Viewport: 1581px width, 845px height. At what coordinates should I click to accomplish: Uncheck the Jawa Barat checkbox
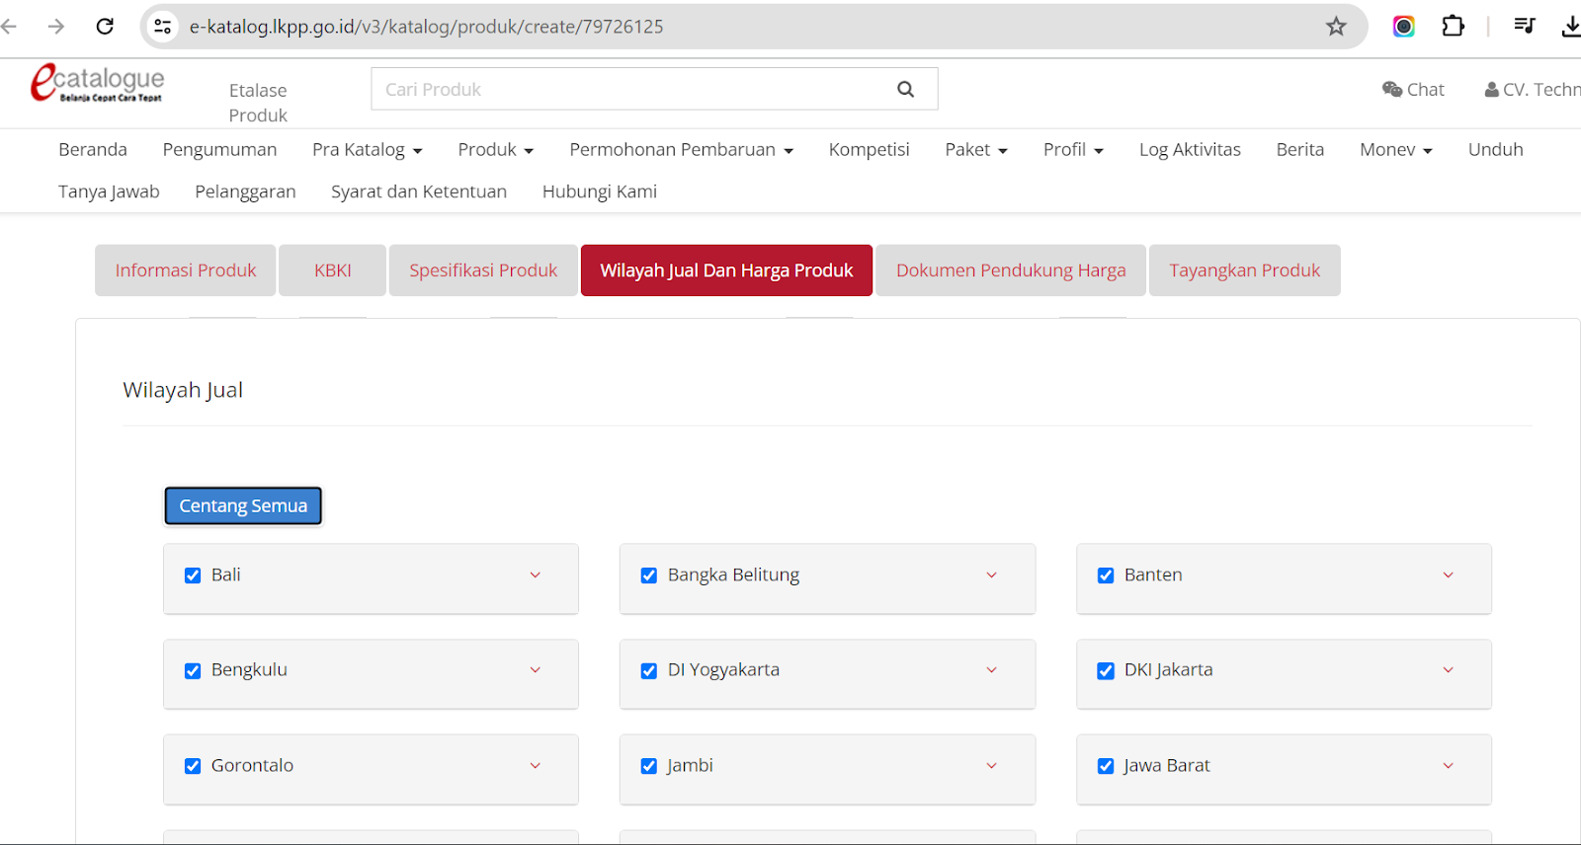(1106, 766)
